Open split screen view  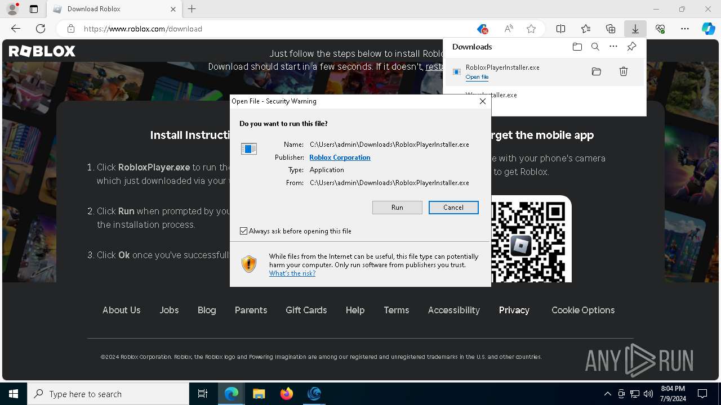(560, 29)
